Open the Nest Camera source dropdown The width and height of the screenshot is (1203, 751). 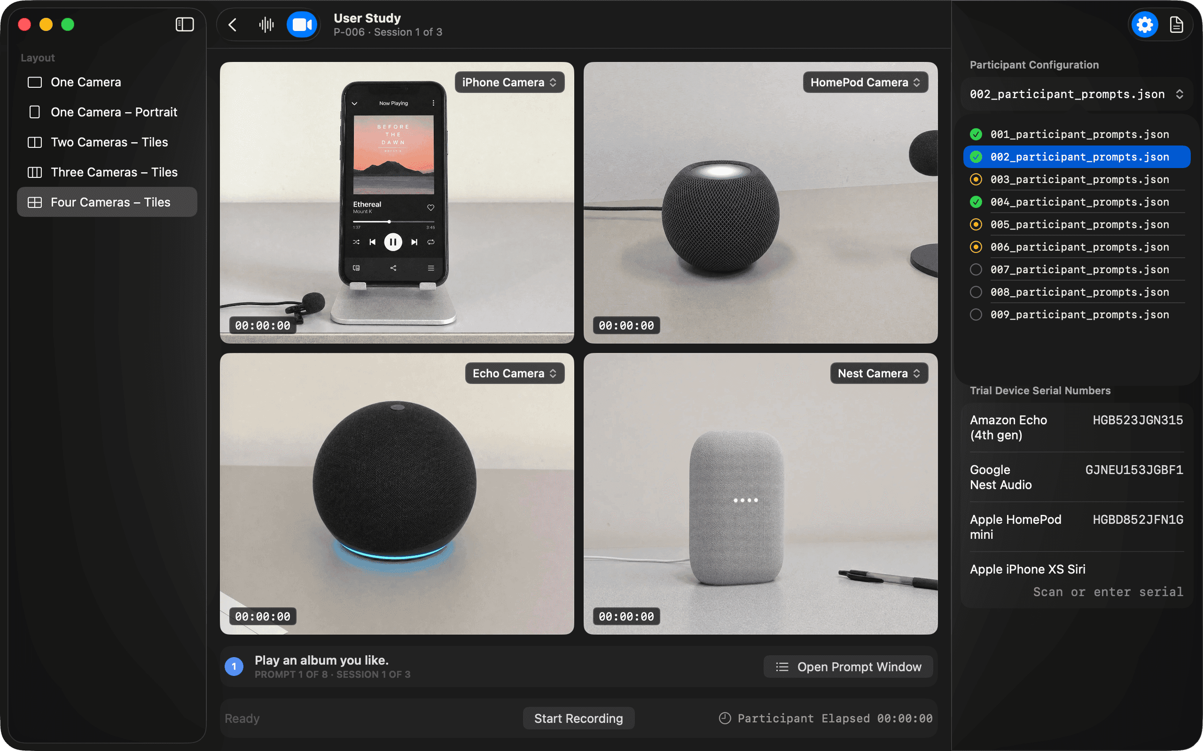pos(879,374)
